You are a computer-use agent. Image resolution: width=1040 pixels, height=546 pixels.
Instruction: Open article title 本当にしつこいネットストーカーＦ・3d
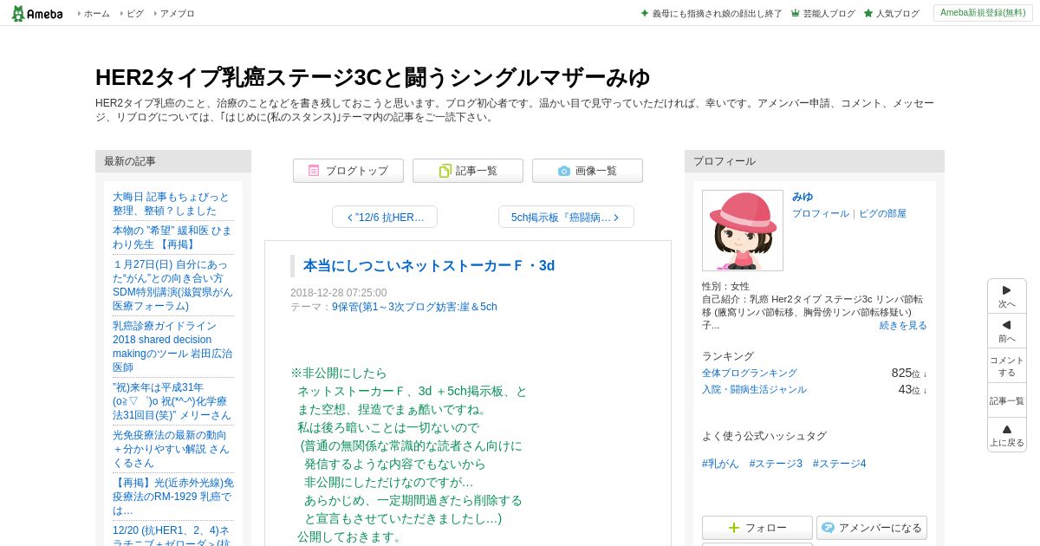click(429, 266)
